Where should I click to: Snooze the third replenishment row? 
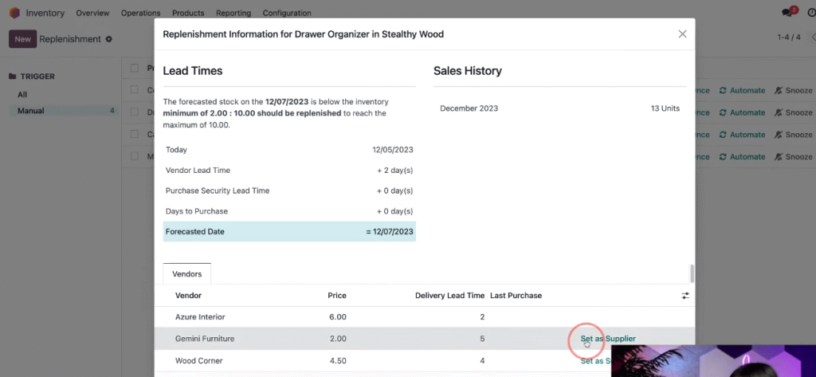pyautogui.click(x=794, y=135)
